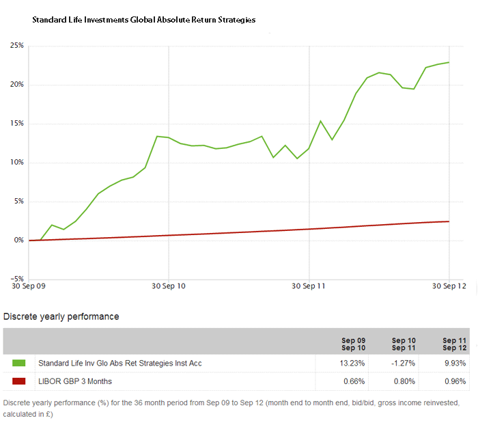This screenshot has height=425, width=478.
Task: Click the 30 Sep 10 x-axis label
Action: 169,286
